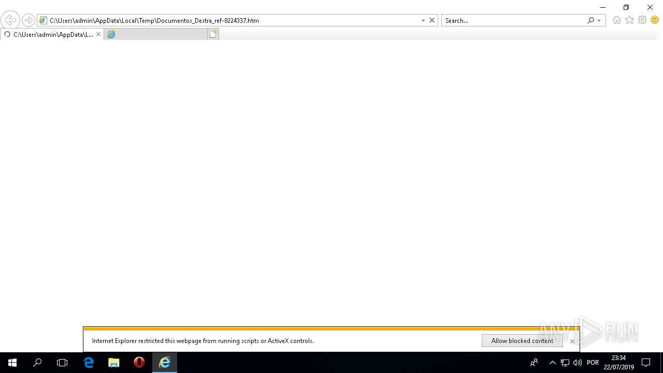This screenshot has width=663, height=373.
Task: Restore down the Internet Explorer window
Action: tap(626, 7)
